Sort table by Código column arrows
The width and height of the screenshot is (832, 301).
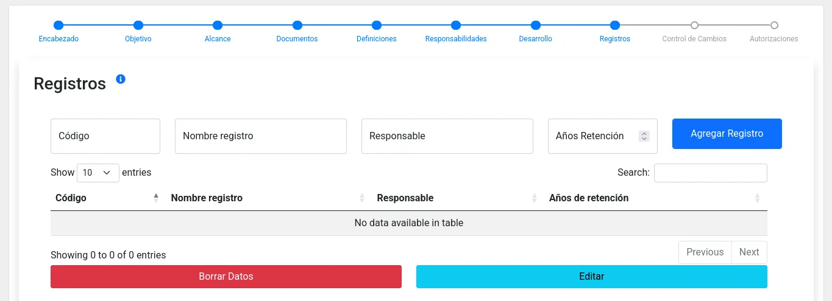click(x=156, y=198)
